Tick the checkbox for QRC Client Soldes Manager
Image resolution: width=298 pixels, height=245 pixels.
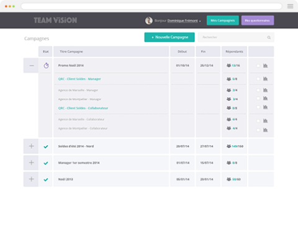pyautogui.click(x=258, y=79)
